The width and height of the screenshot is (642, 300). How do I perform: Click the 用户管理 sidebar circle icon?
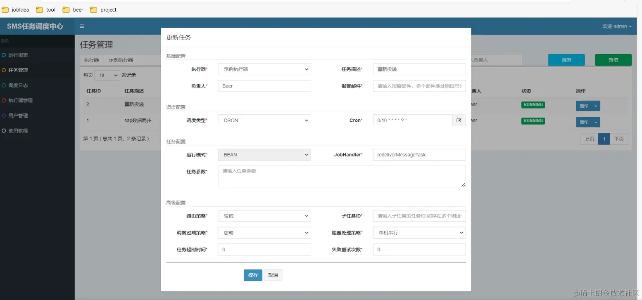coord(4,116)
